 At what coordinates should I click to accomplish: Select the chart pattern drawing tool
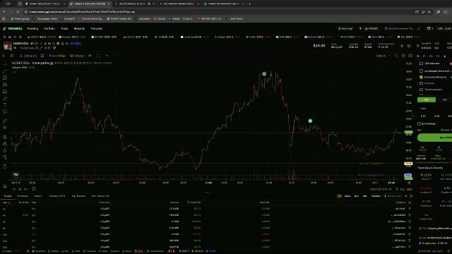[x=5, y=85]
